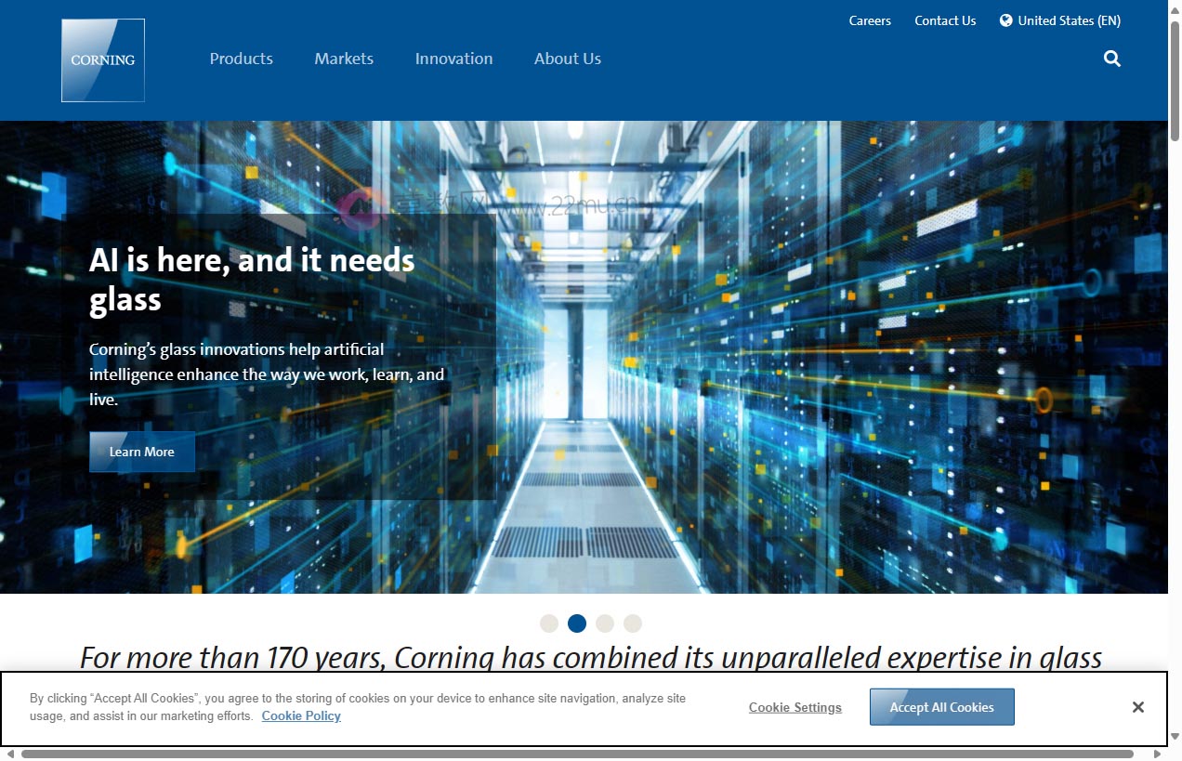Image resolution: width=1182 pixels, height=761 pixels.
Task: Open the search magnifier icon
Action: coord(1111,59)
